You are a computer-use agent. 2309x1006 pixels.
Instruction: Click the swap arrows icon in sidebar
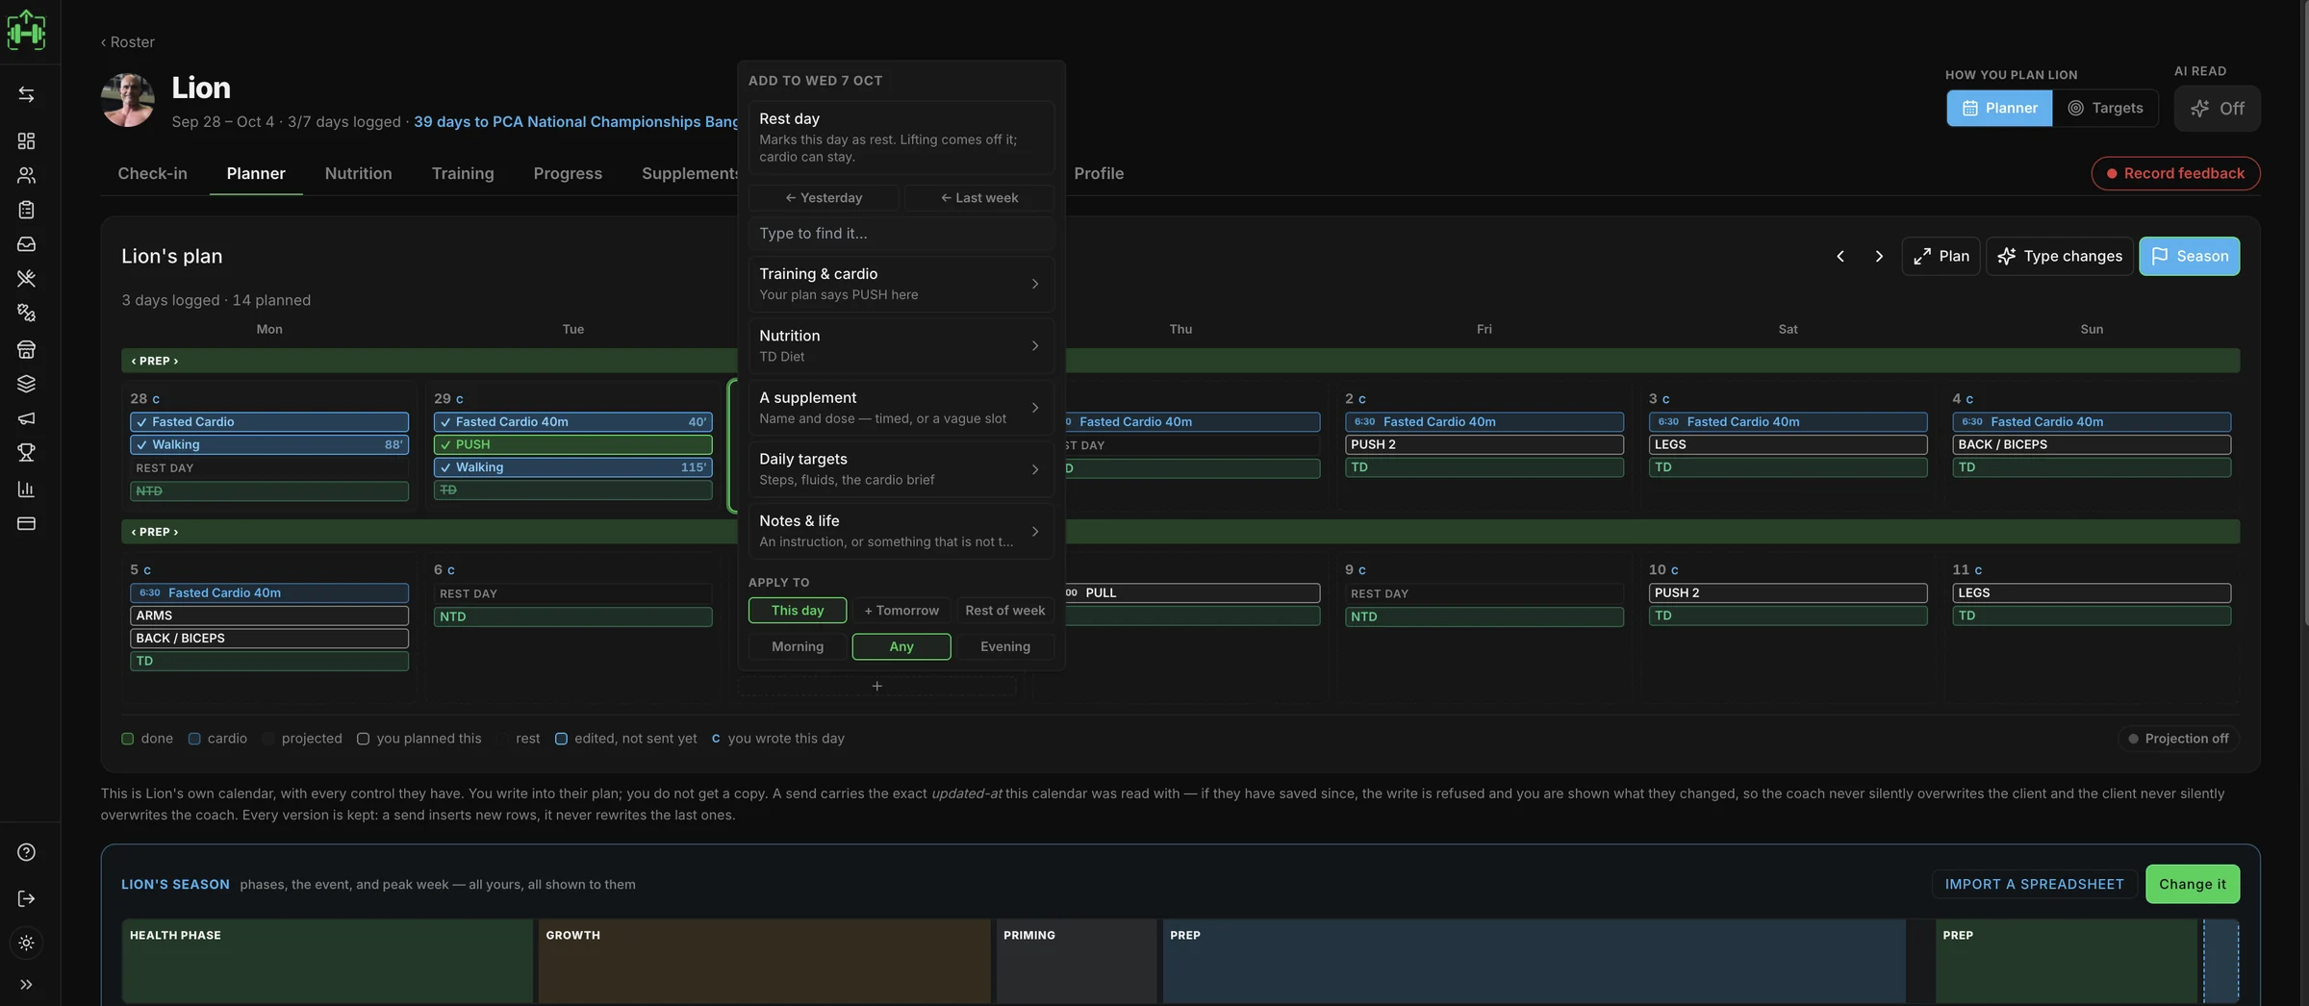[x=26, y=94]
